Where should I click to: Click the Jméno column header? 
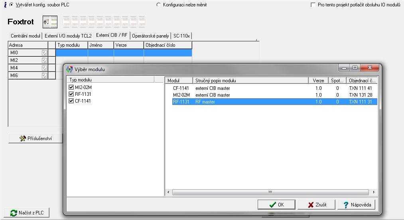coord(101,45)
